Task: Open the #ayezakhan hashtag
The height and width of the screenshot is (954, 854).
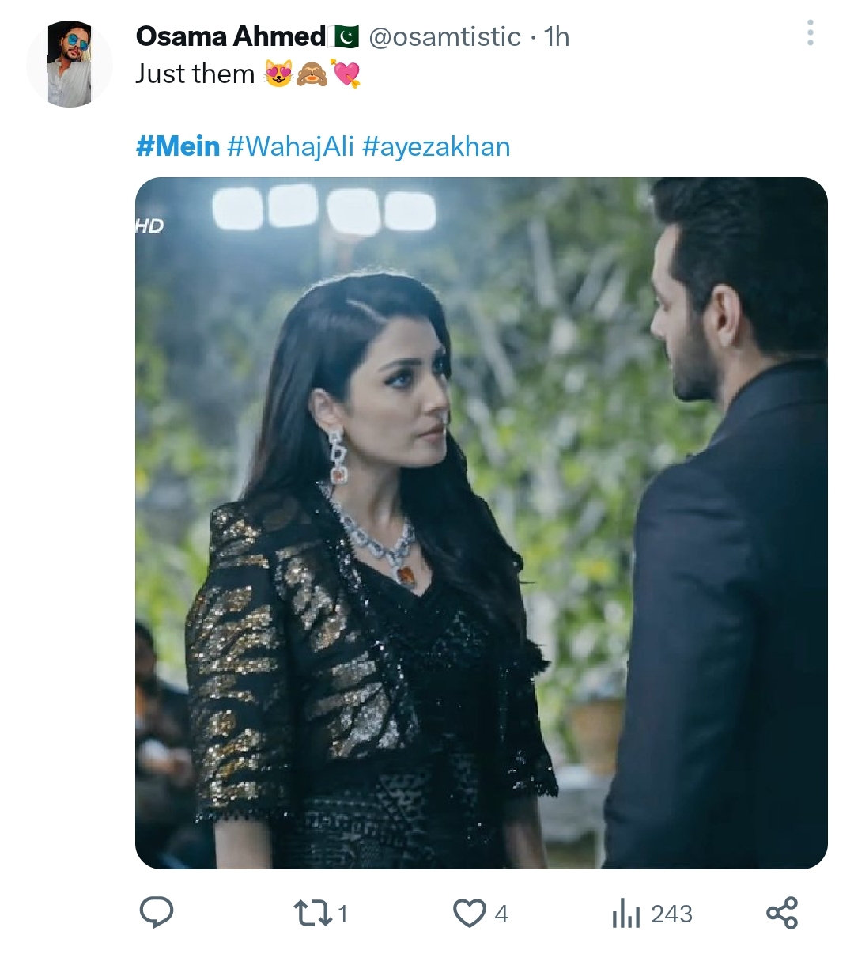Action: click(436, 146)
